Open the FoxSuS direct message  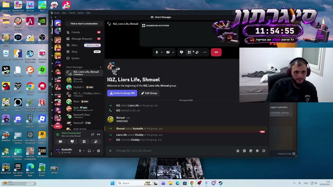coord(84,87)
